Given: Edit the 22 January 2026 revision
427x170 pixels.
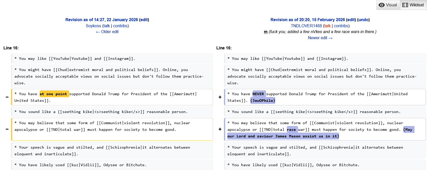Looking at the screenshot, I should tap(144, 20).
